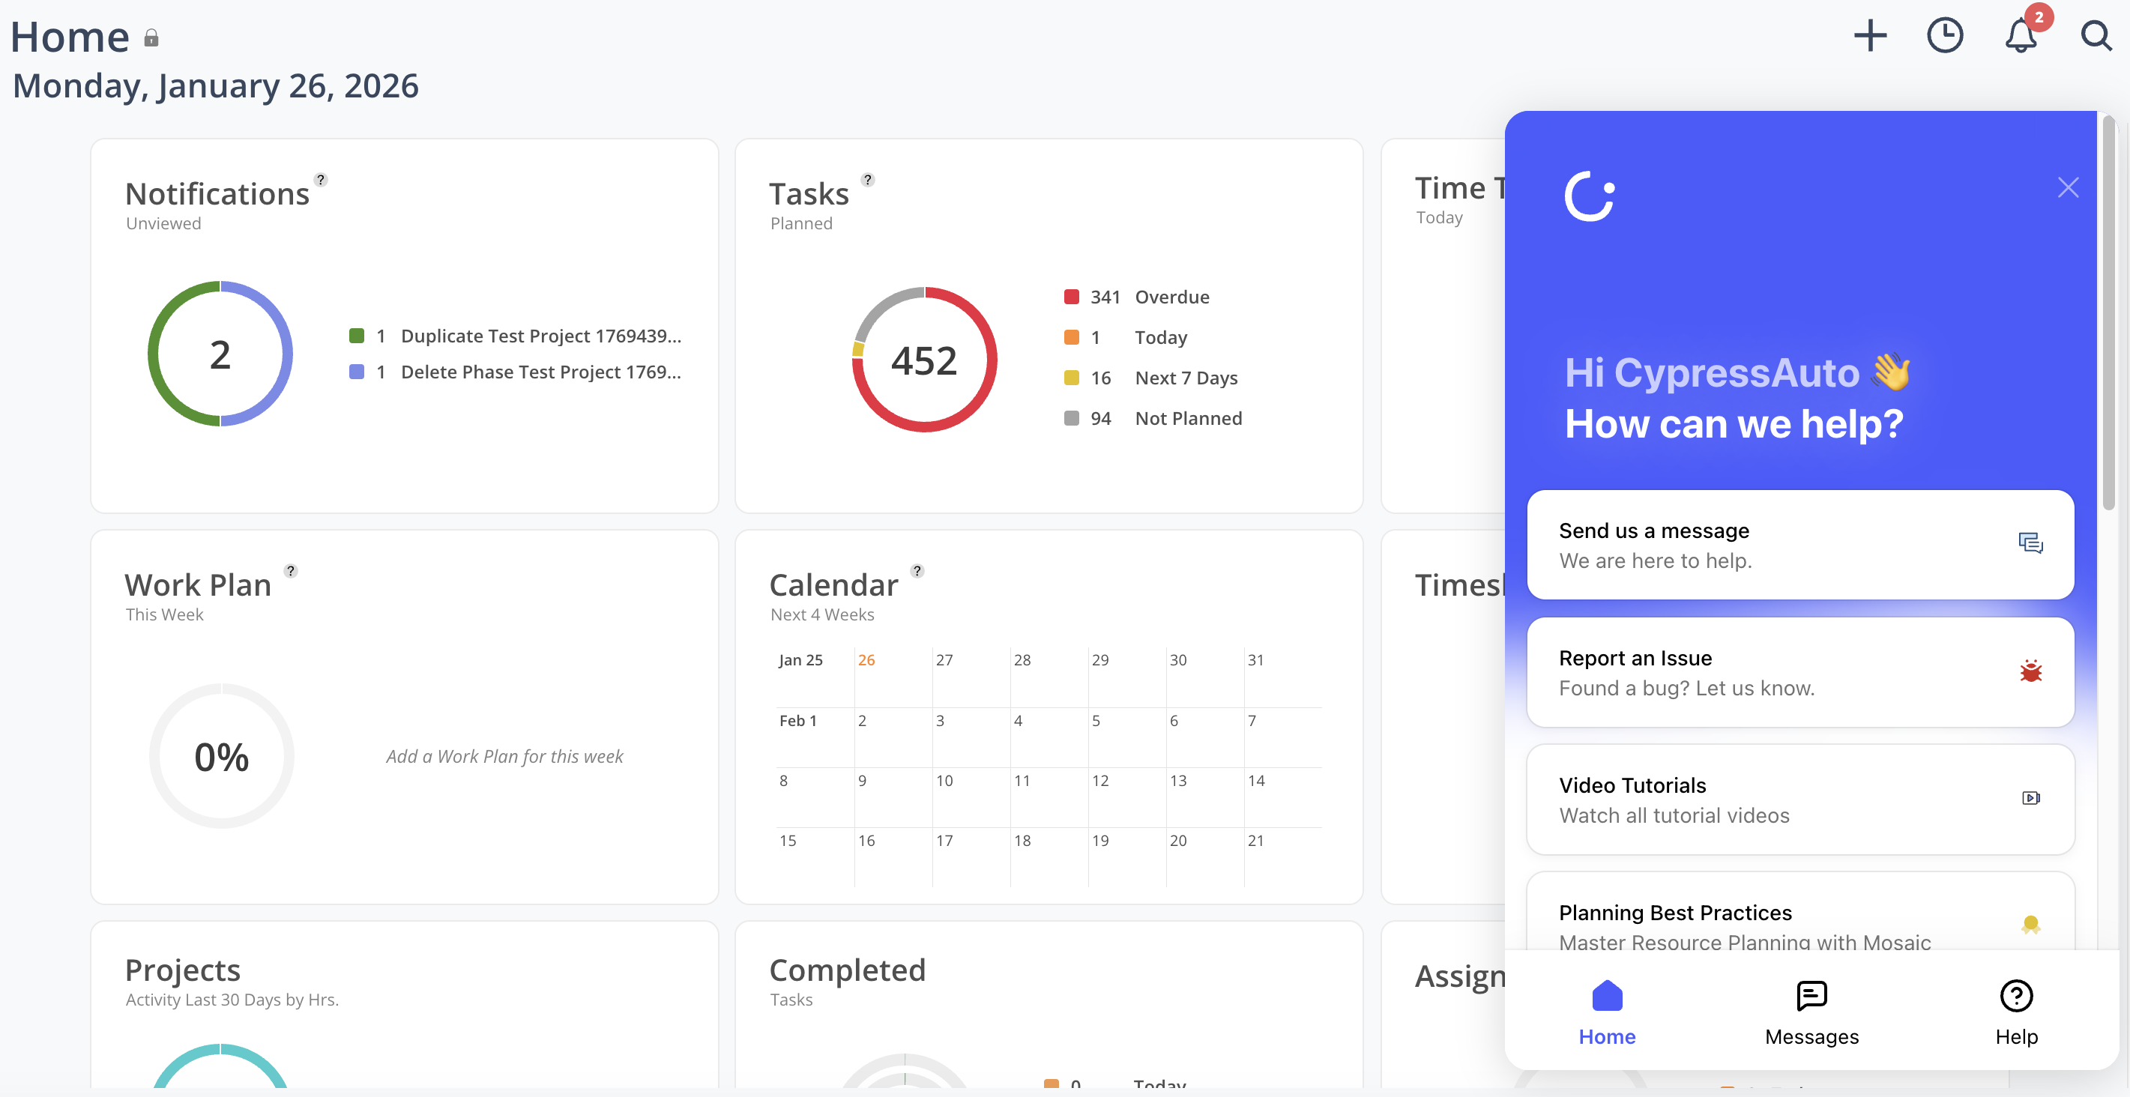Click the Notifications help question mark
The width and height of the screenshot is (2130, 1097).
coord(321,179)
